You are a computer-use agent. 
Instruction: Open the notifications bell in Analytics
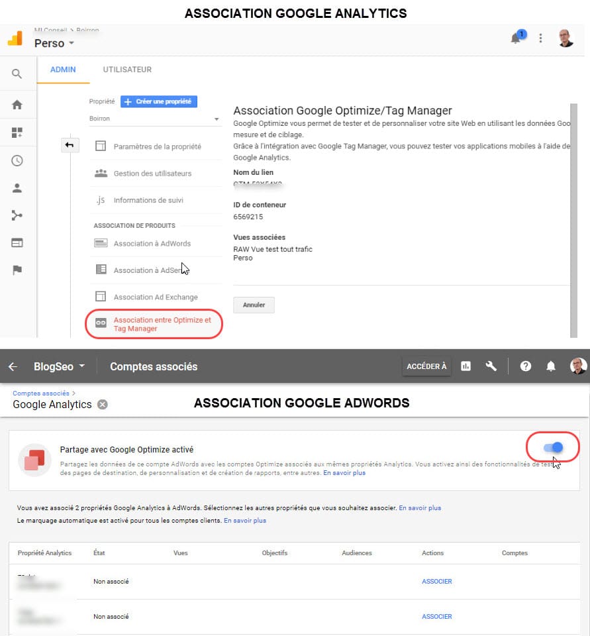[516, 38]
